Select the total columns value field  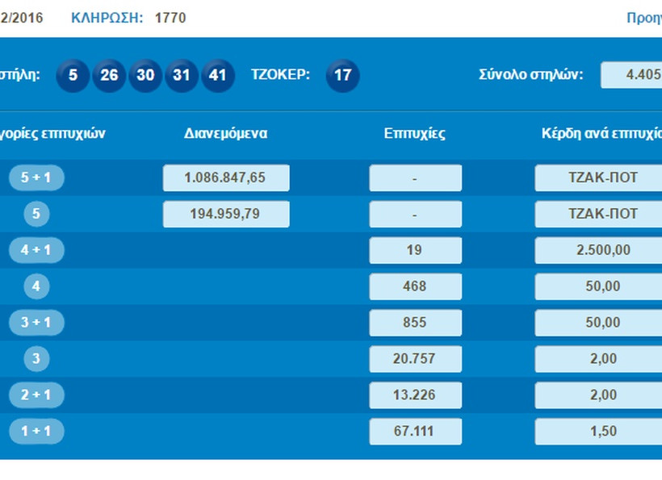click(631, 75)
